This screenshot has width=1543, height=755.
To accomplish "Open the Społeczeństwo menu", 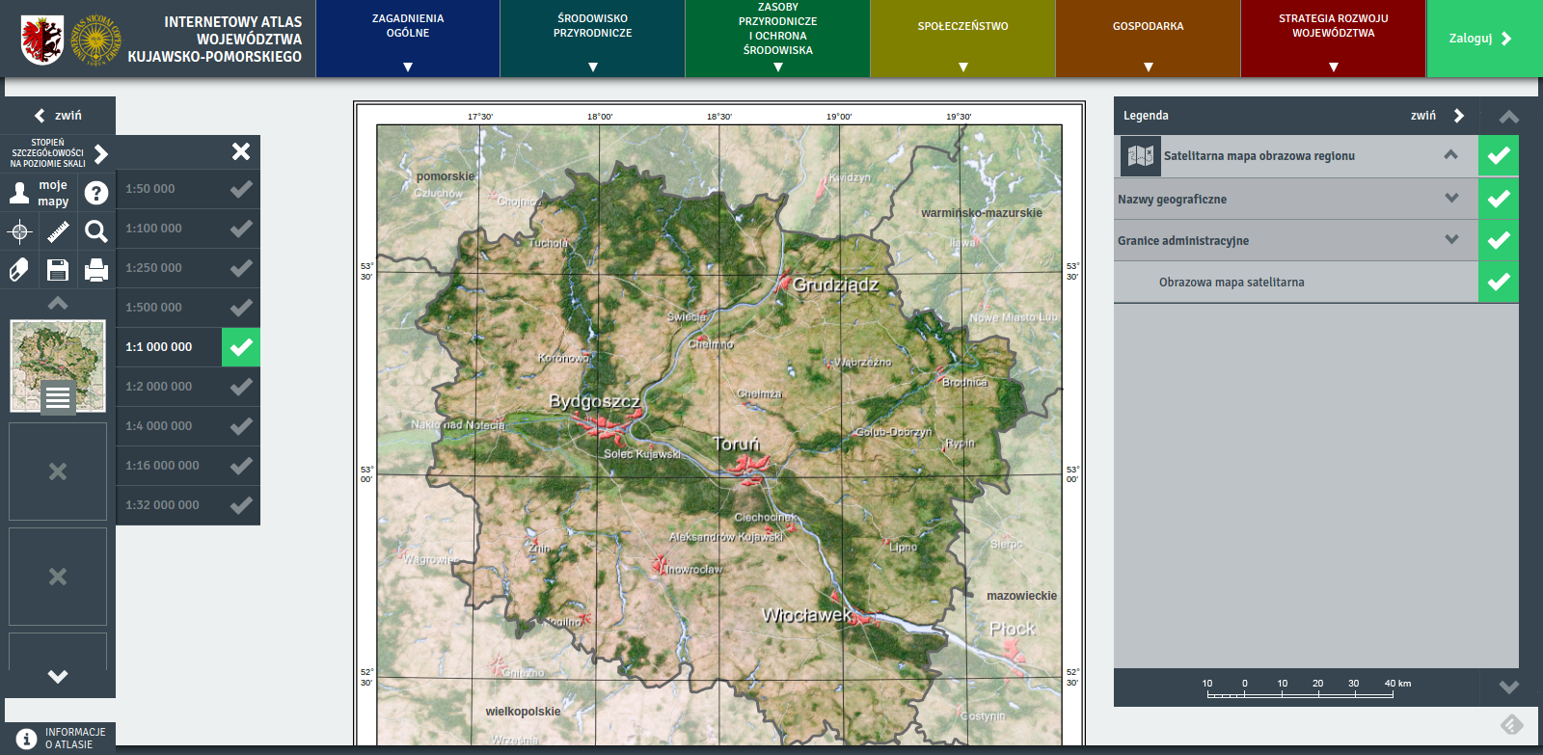I will (x=962, y=39).
